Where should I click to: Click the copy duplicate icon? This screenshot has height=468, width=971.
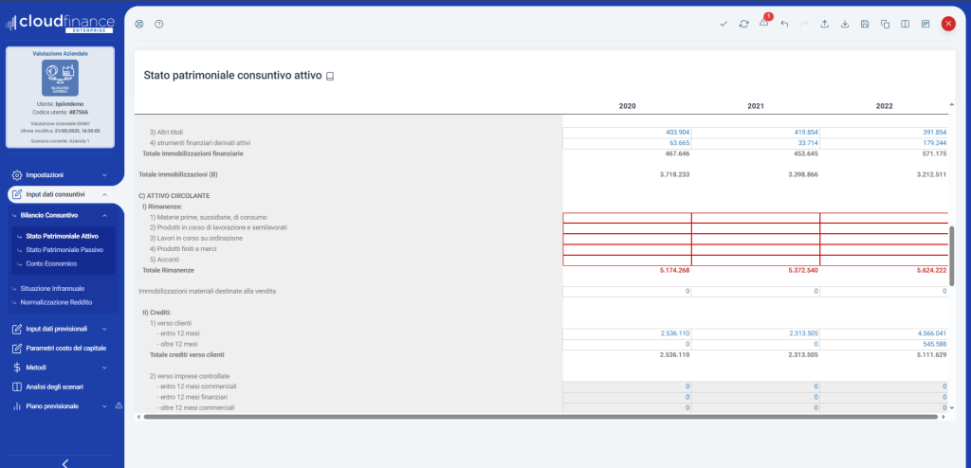point(886,24)
